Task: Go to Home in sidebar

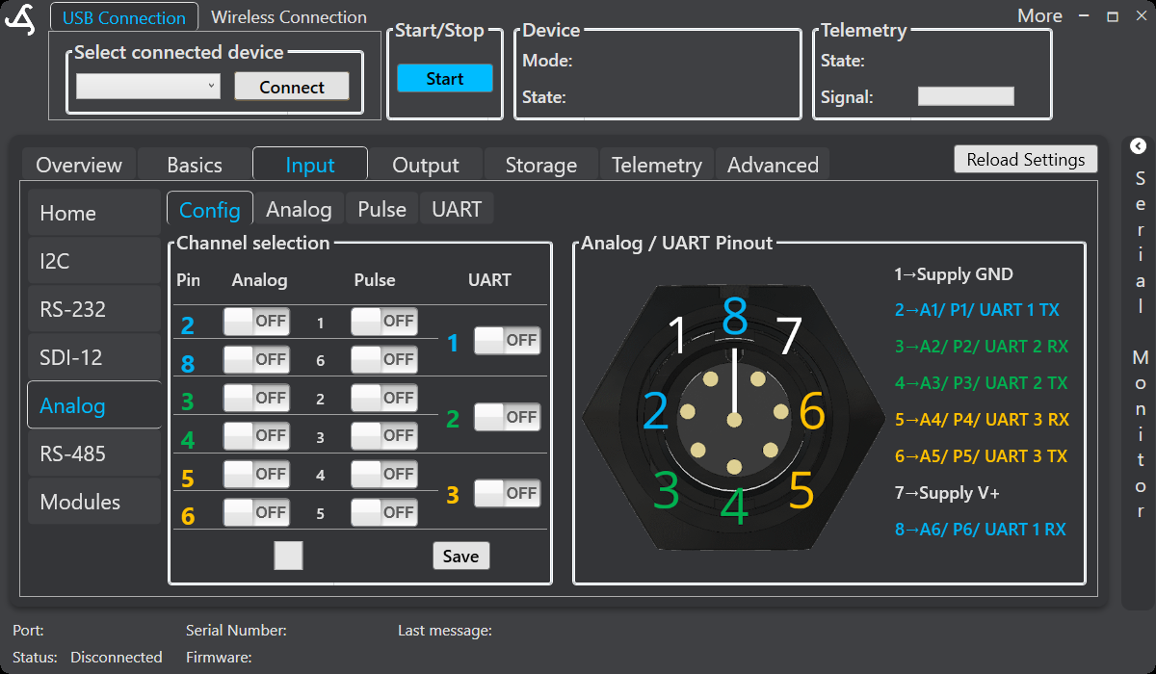Action: point(94,213)
